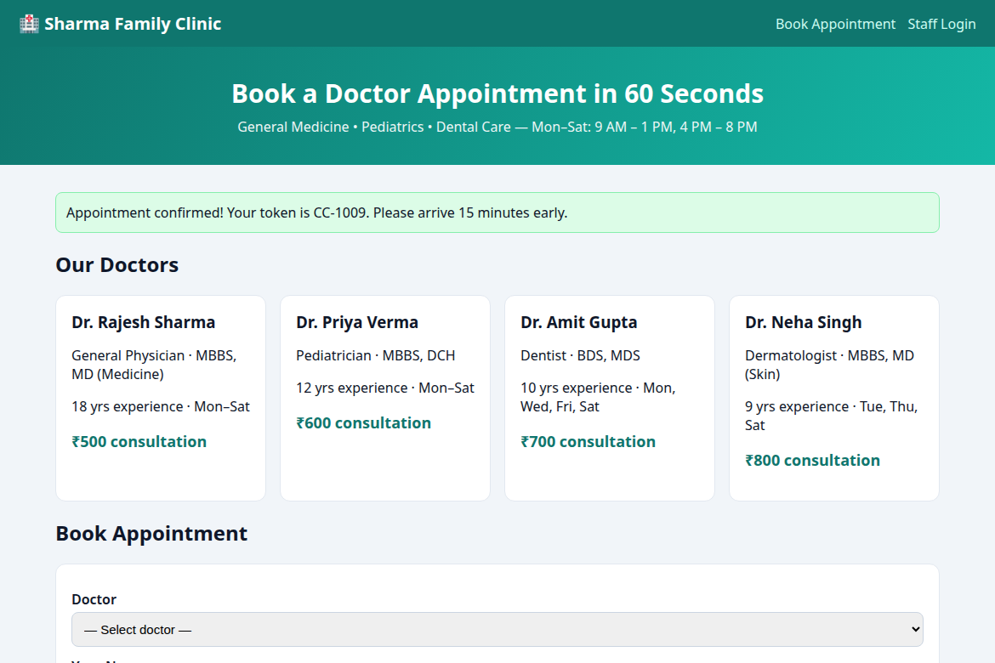Select the Dr. Priya Verma card heading

357,322
